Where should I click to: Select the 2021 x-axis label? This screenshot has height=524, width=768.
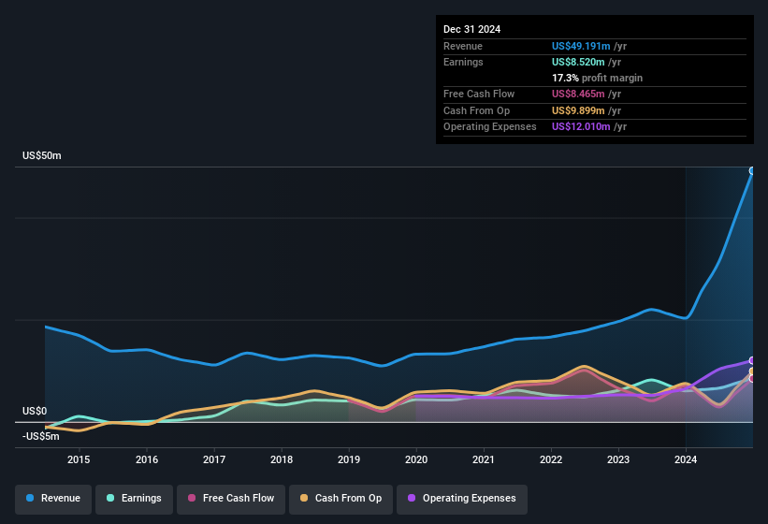click(484, 459)
